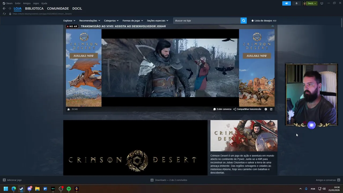Click the Crimson Desert trailer video
Viewport: 343px width, 193px height.
point(135,148)
